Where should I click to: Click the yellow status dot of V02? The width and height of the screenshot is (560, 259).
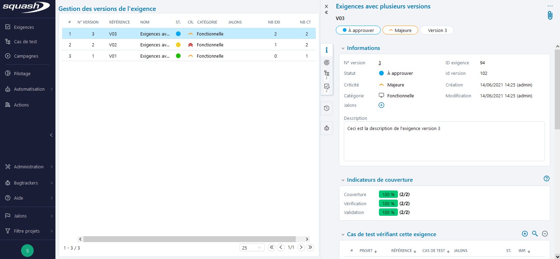pos(178,45)
